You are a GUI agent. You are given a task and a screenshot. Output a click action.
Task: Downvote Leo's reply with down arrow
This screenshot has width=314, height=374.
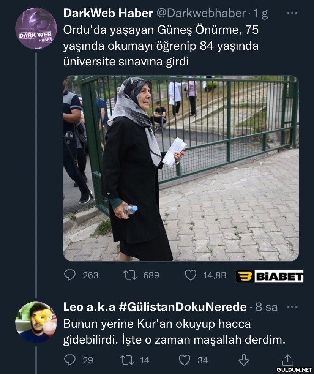244,360
